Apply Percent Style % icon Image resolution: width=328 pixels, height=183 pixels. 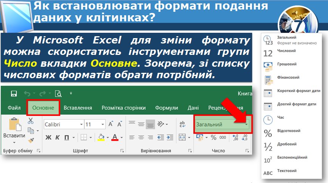[x=214, y=137]
